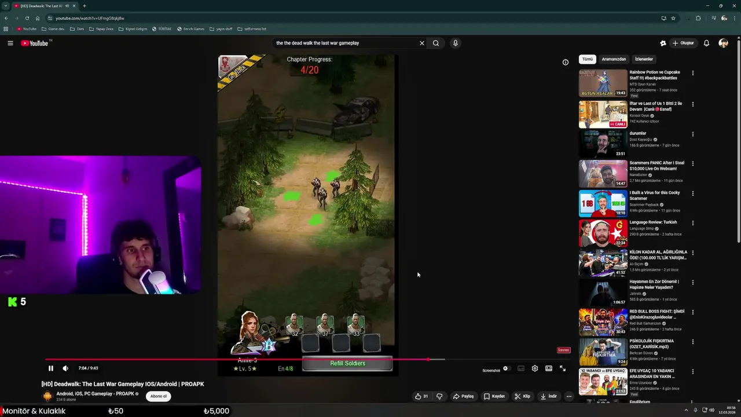This screenshot has height=417, width=741.
Task: Open Hayatımın En Zor Dönemi video title
Action: (654, 284)
